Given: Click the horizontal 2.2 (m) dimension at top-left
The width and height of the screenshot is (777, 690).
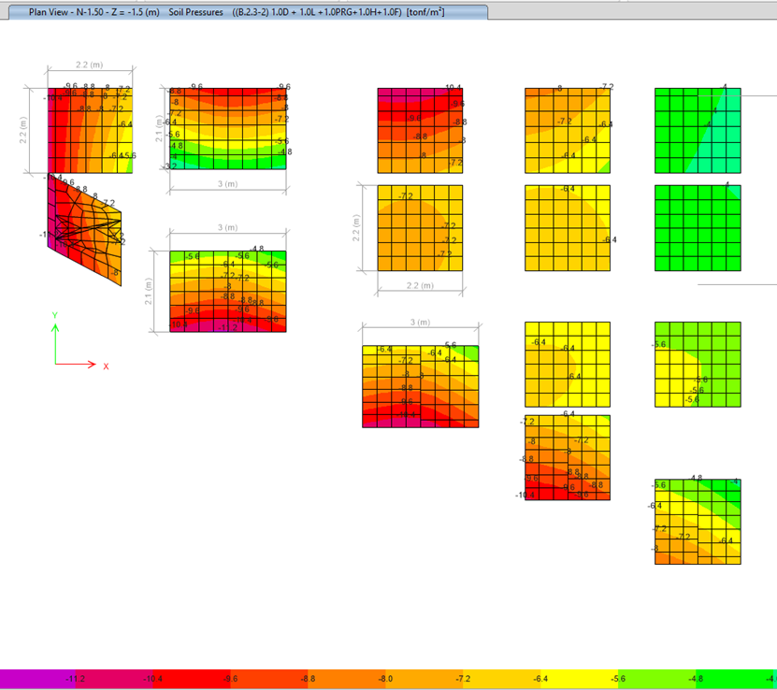Looking at the screenshot, I should tap(90, 65).
